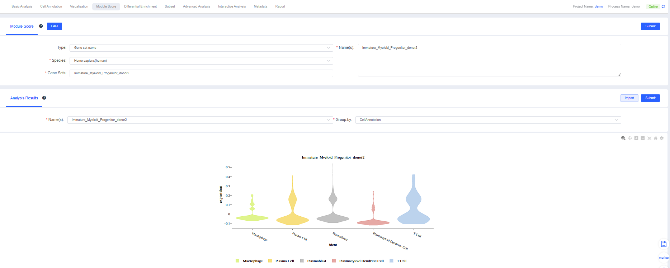Click the Gene Sets input field
670x268 pixels.
(201, 73)
